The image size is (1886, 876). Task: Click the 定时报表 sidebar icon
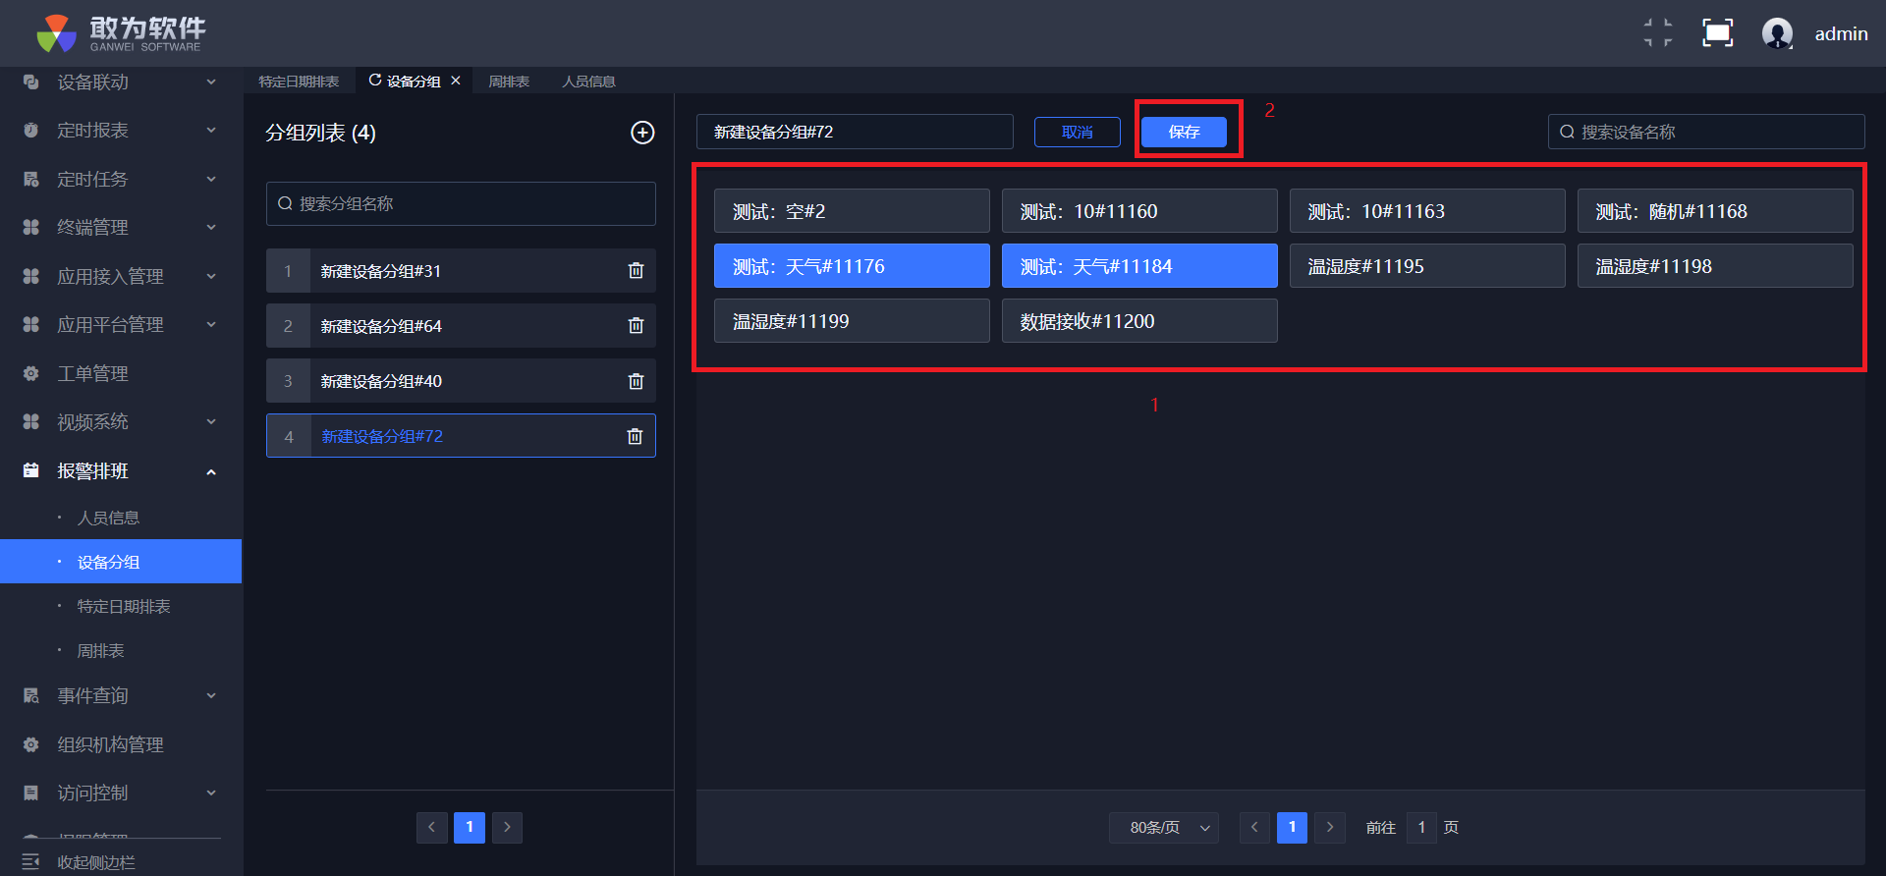31,131
